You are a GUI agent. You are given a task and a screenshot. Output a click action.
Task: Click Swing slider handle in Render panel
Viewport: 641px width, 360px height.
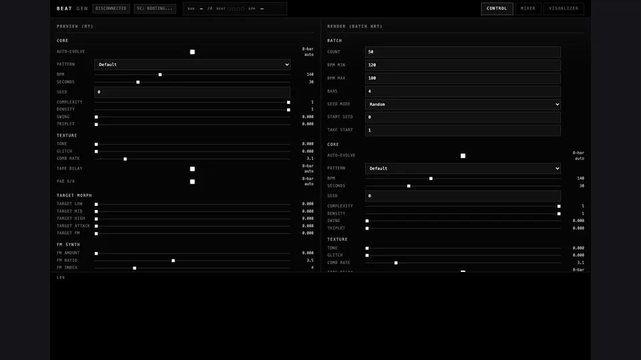tap(367, 221)
